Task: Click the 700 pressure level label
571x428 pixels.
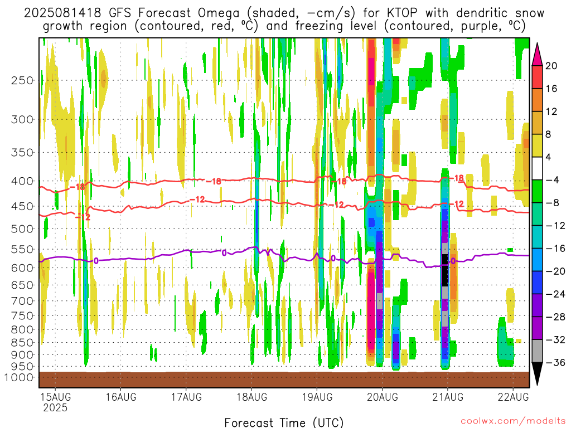Action: 22,301
